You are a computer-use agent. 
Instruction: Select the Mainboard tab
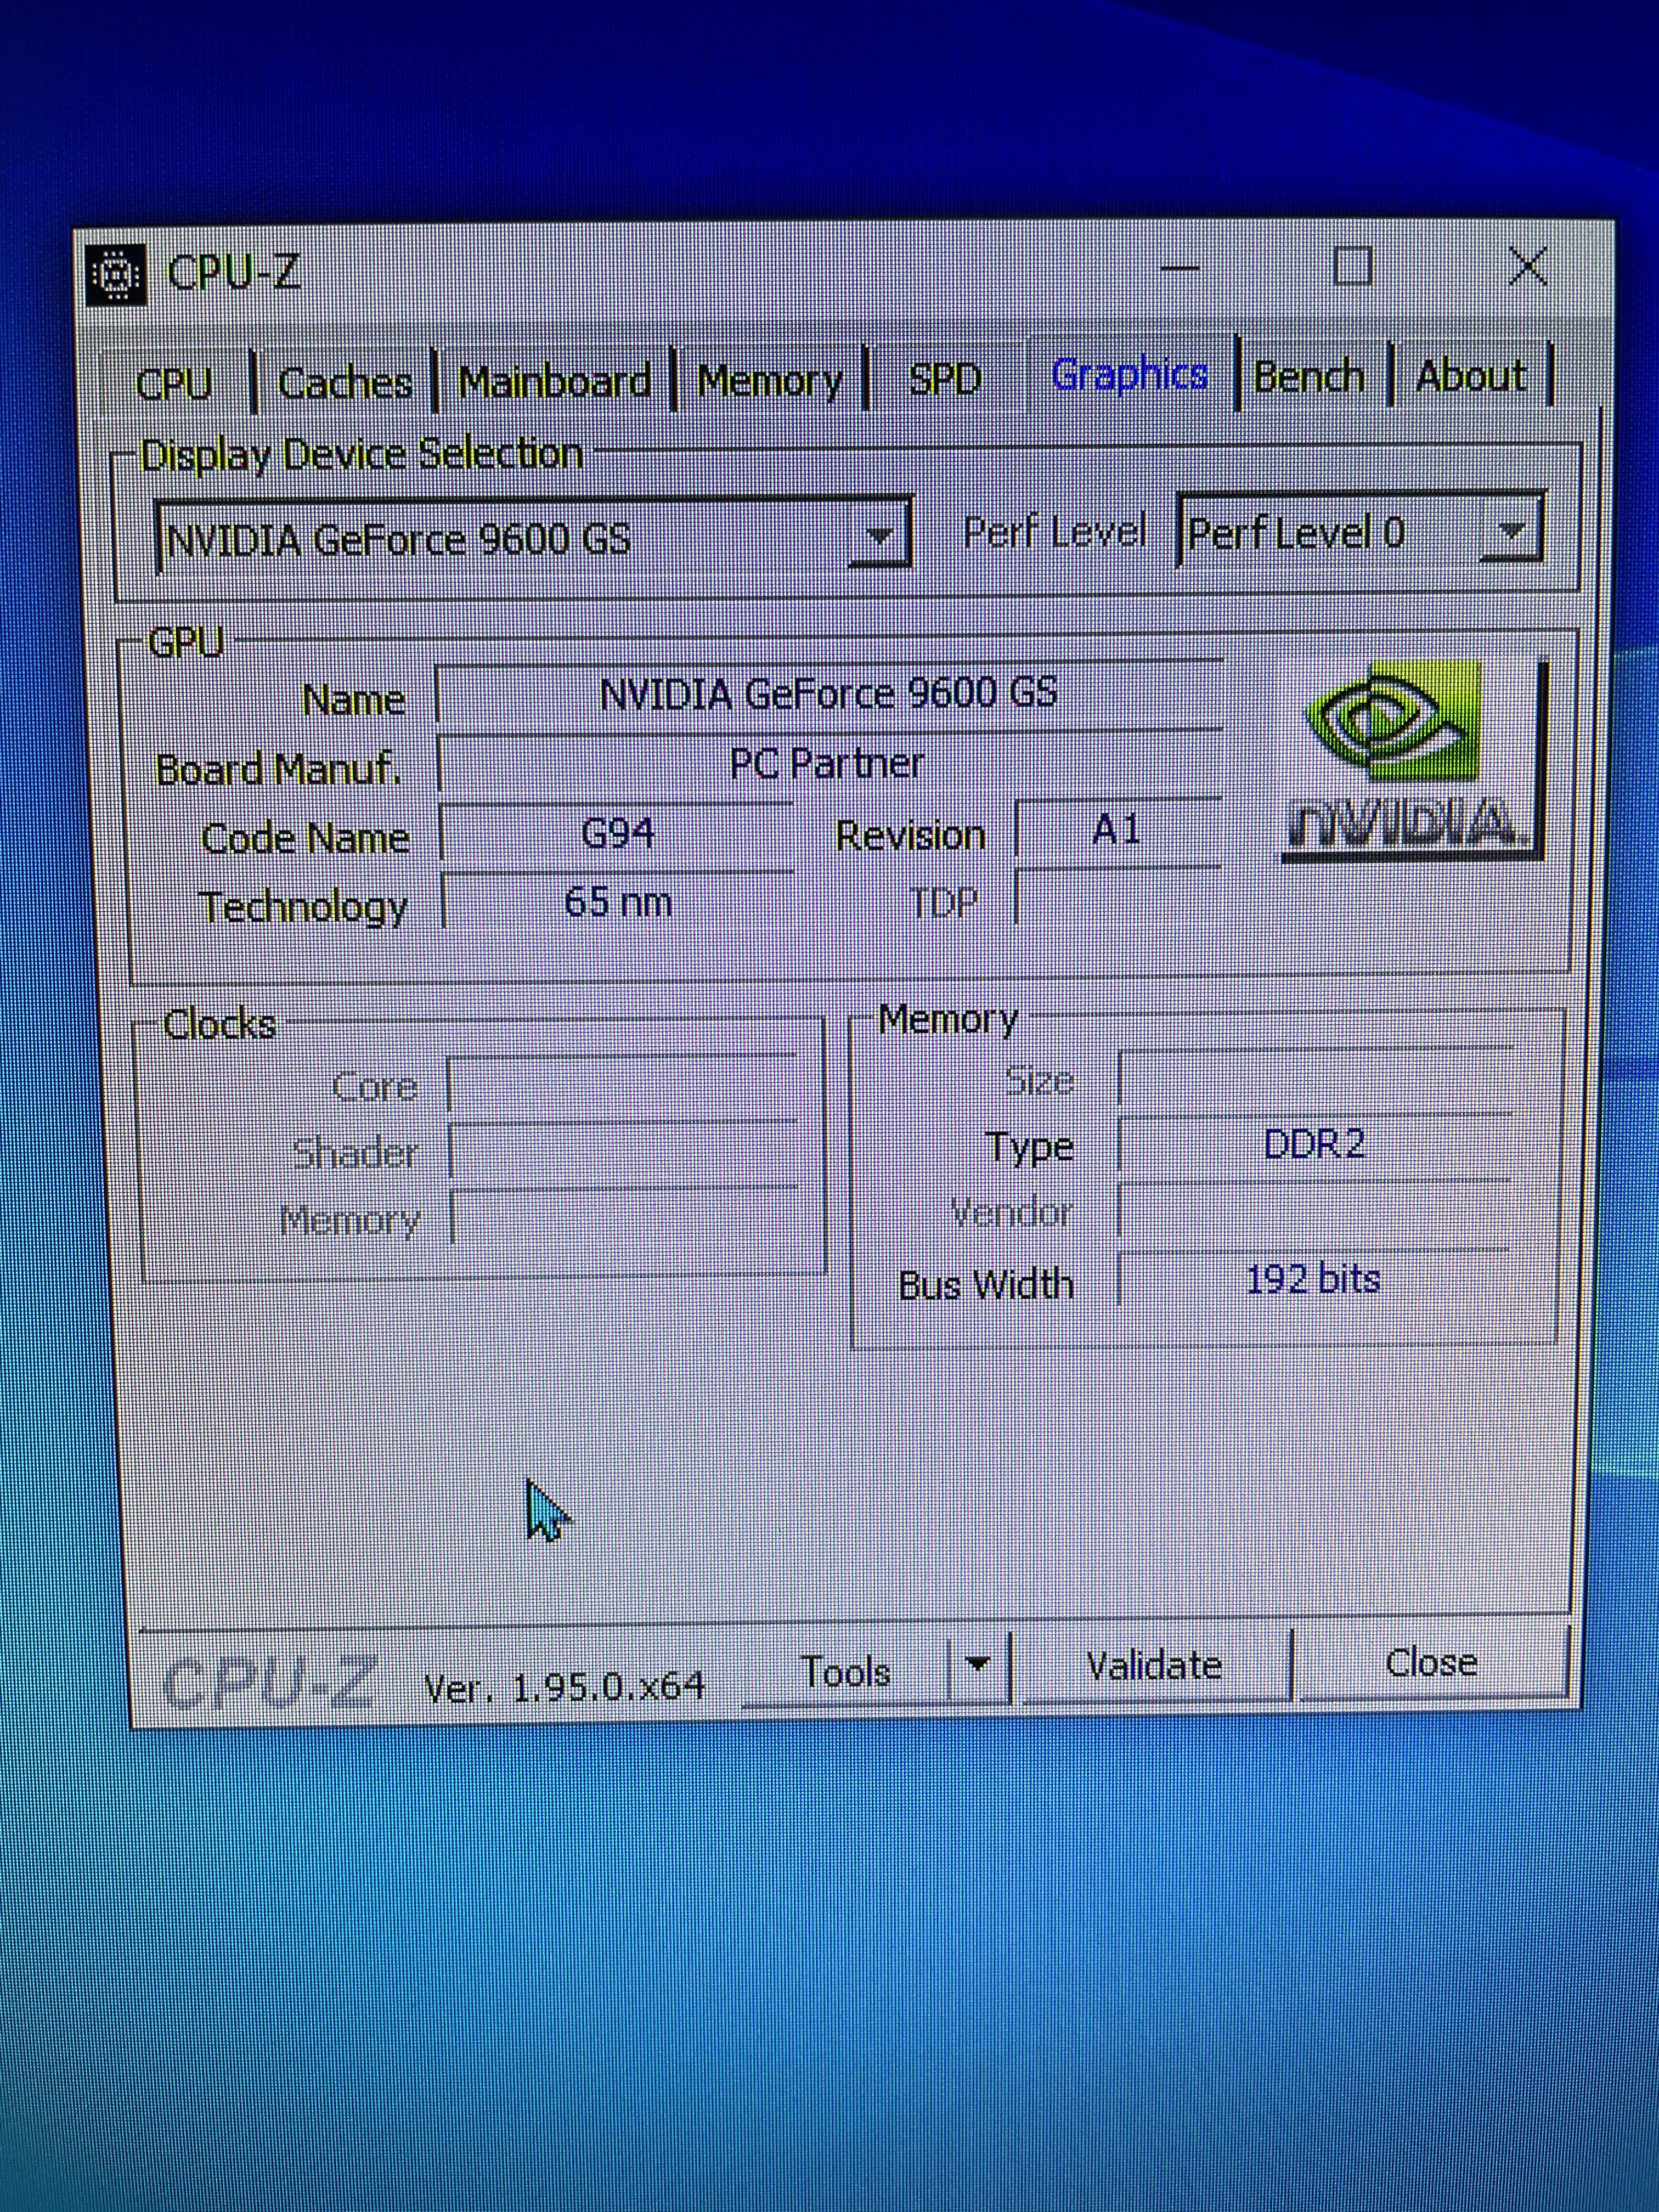pos(554,381)
